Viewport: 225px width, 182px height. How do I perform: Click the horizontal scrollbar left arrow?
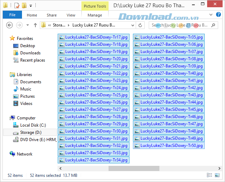(60, 168)
